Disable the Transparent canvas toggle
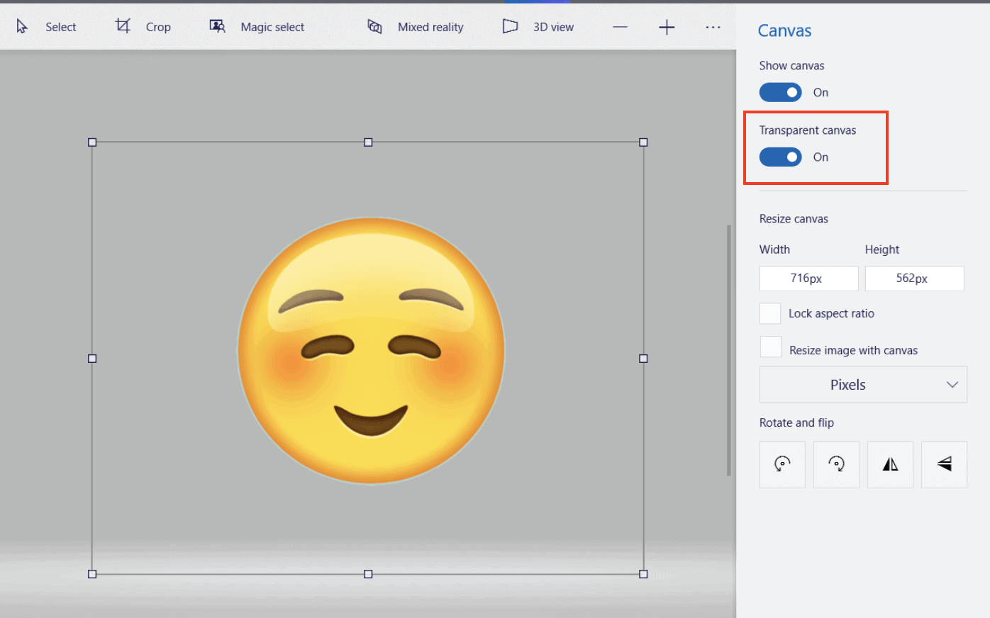This screenshot has height=618, width=990. pyautogui.click(x=781, y=157)
